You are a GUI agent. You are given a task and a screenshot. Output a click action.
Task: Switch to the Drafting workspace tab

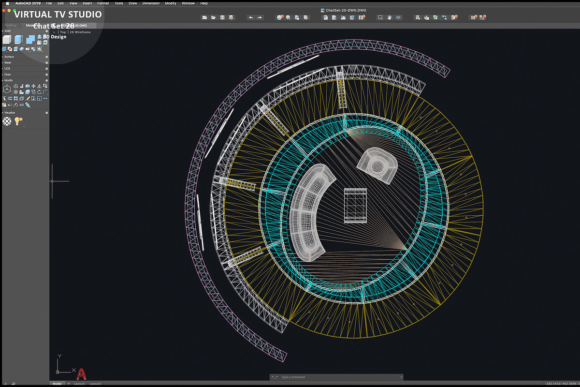click(x=11, y=25)
